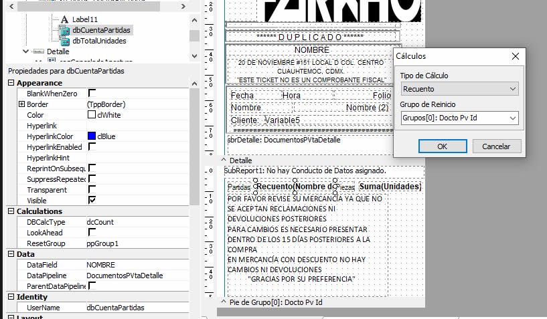This screenshot has width=547, height=319.
Task: Open the Tipo de Cálculo dropdown
Action: [x=513, y=89]
